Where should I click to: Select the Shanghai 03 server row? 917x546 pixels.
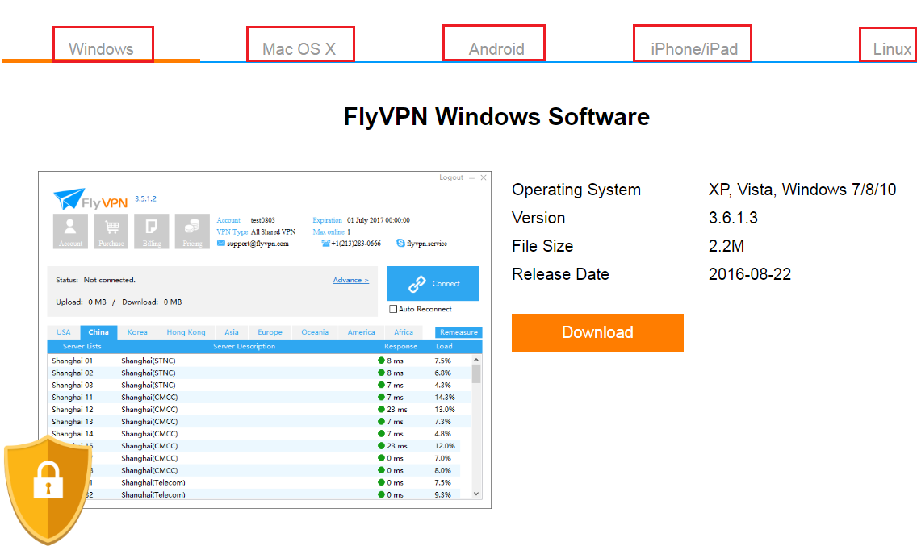pyautogui.click(x=260, y=386)
